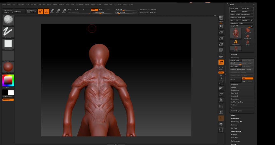Expand the SubTool palette section
The height and width of the screenshot is (145, 275).
click(234, 55)
